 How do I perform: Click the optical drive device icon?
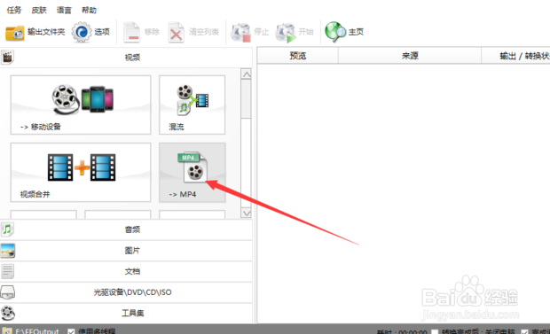[x=7, y=292]
